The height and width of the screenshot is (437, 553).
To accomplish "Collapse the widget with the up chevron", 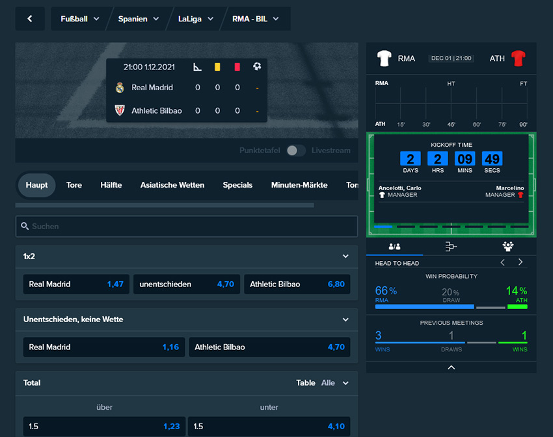I will (x=451, y=368).
